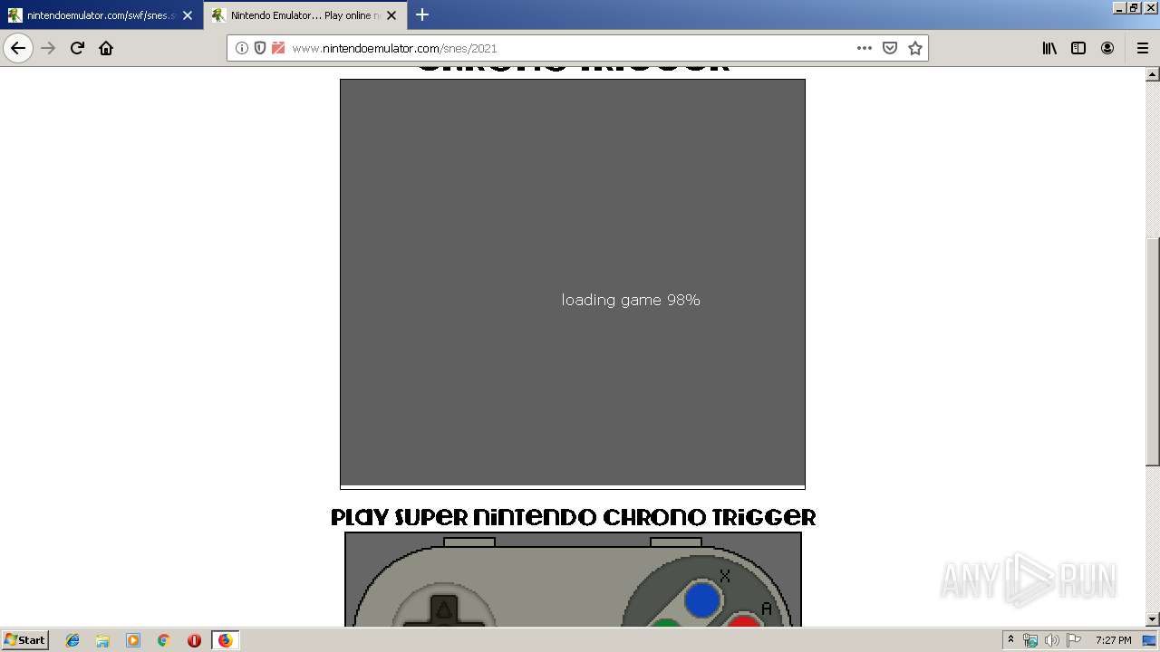
Task: Open the Library bookmarks panel
Action: (x=1049, y=48)
